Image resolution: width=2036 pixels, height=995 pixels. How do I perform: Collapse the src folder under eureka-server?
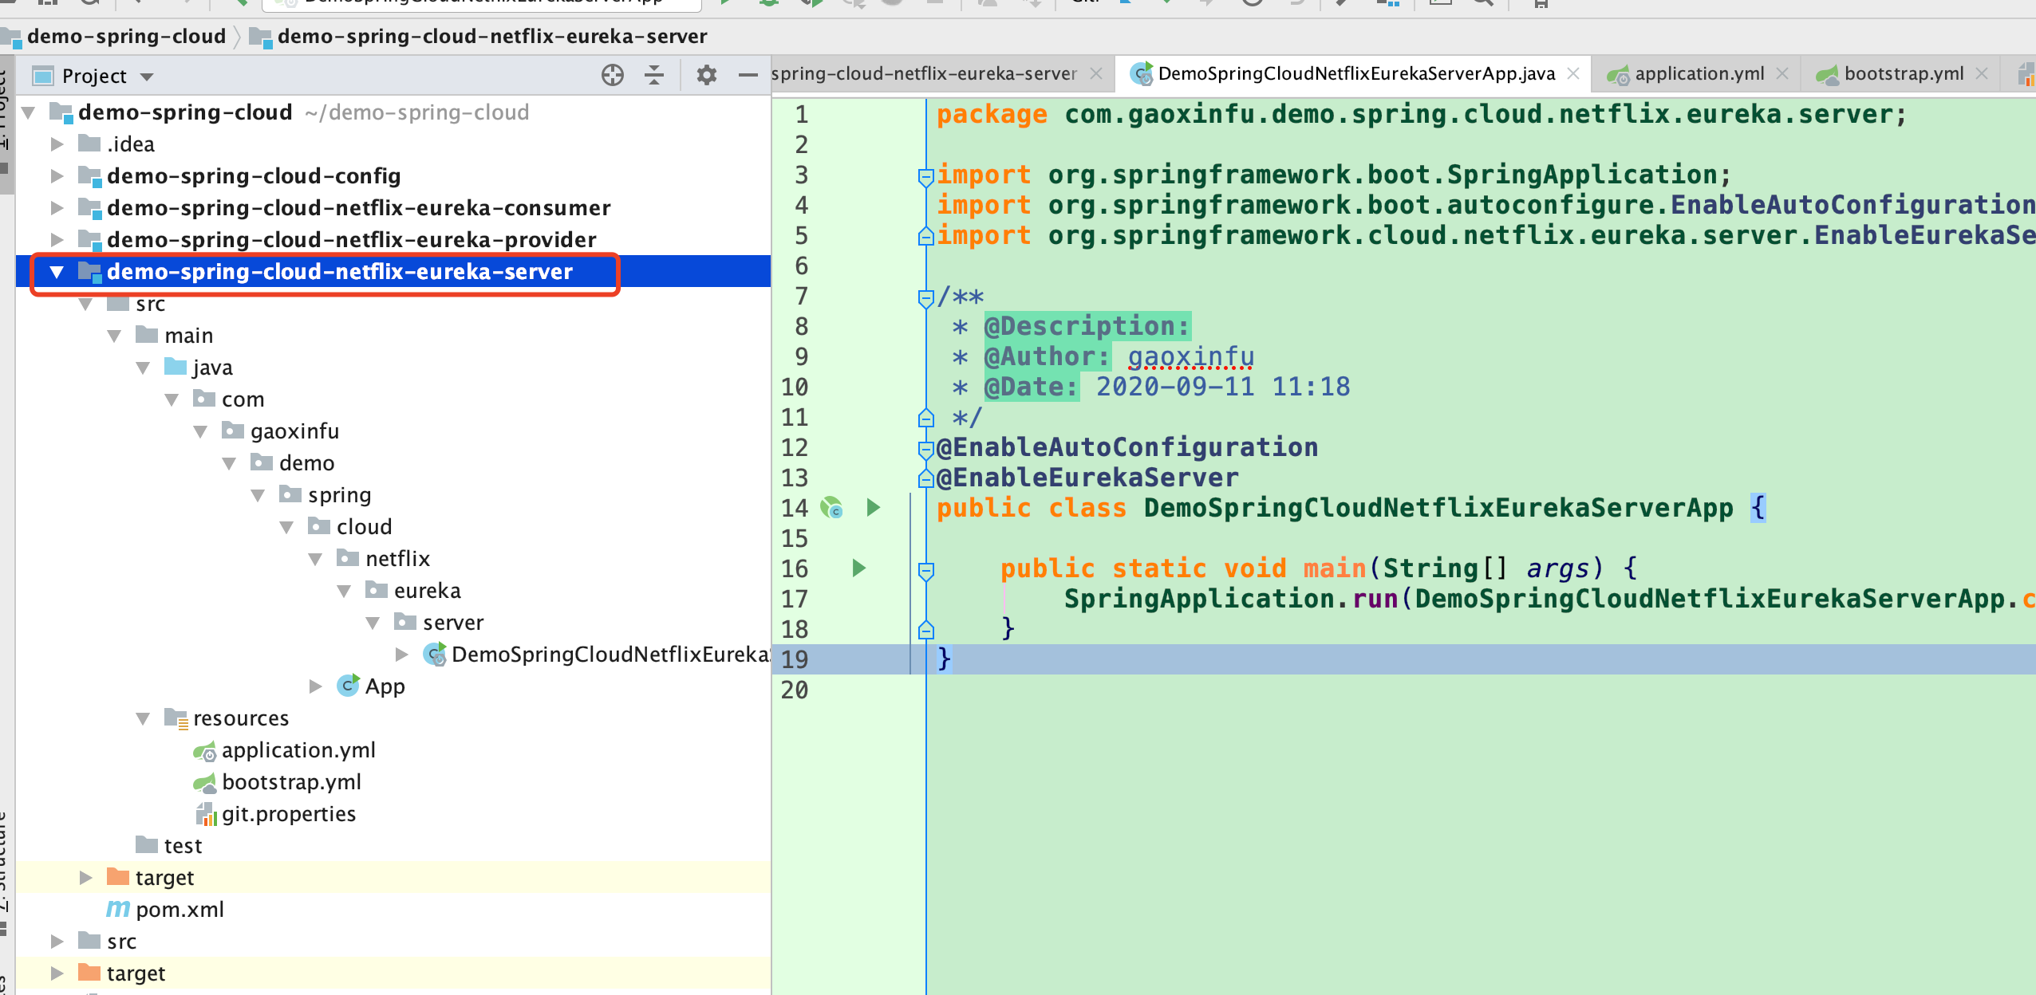(x=85, y=304)
